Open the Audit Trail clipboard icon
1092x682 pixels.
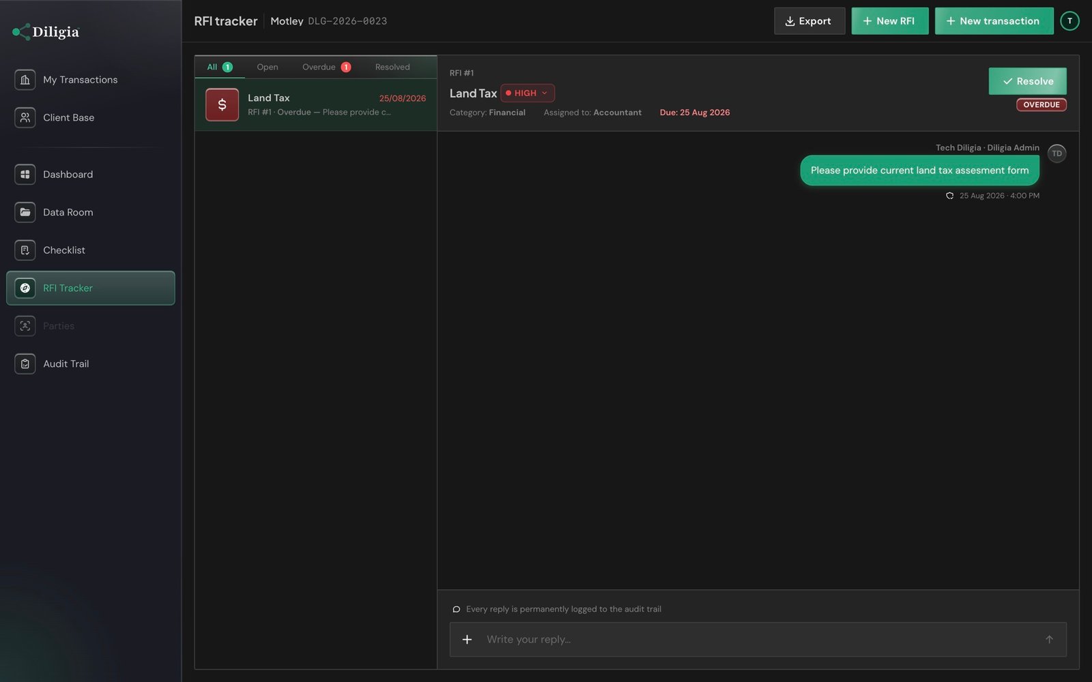pos(25,364)
